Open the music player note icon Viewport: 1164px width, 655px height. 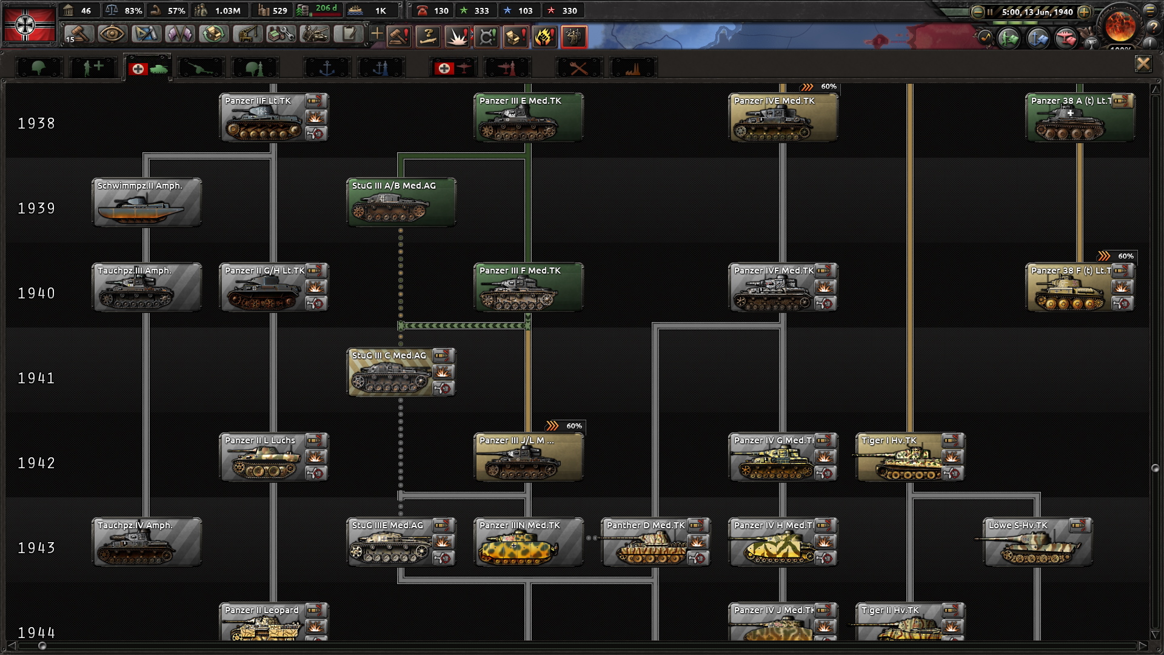tap(985, 38)
